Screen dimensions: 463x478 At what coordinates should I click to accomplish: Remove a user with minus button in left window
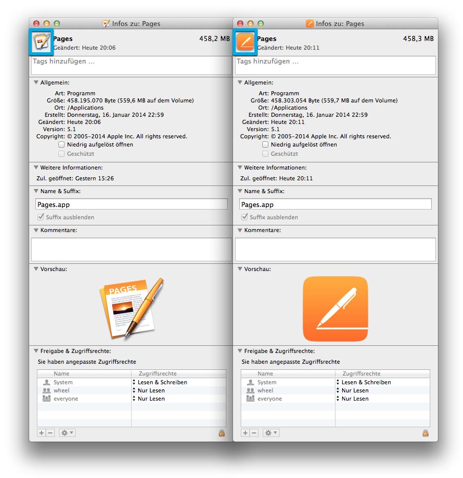pos(51,433)
